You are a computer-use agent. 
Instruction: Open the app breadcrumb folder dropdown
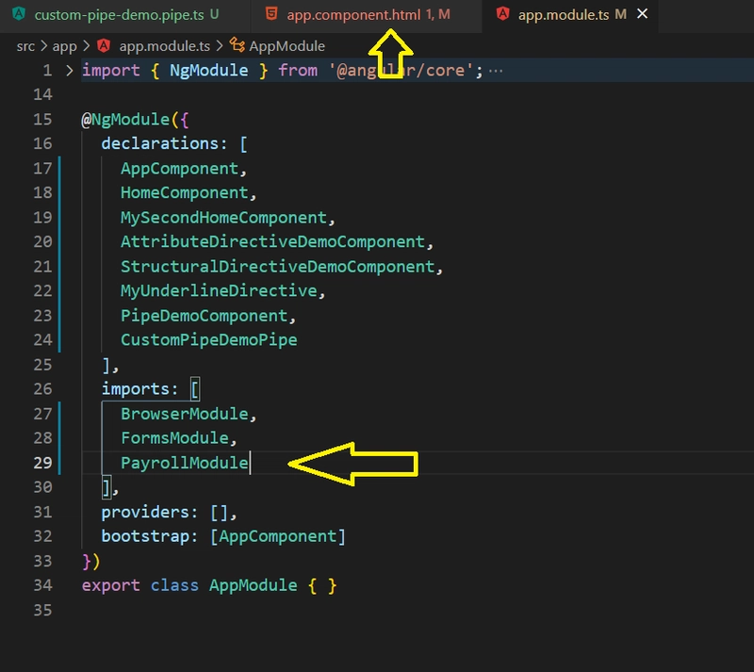64,46
